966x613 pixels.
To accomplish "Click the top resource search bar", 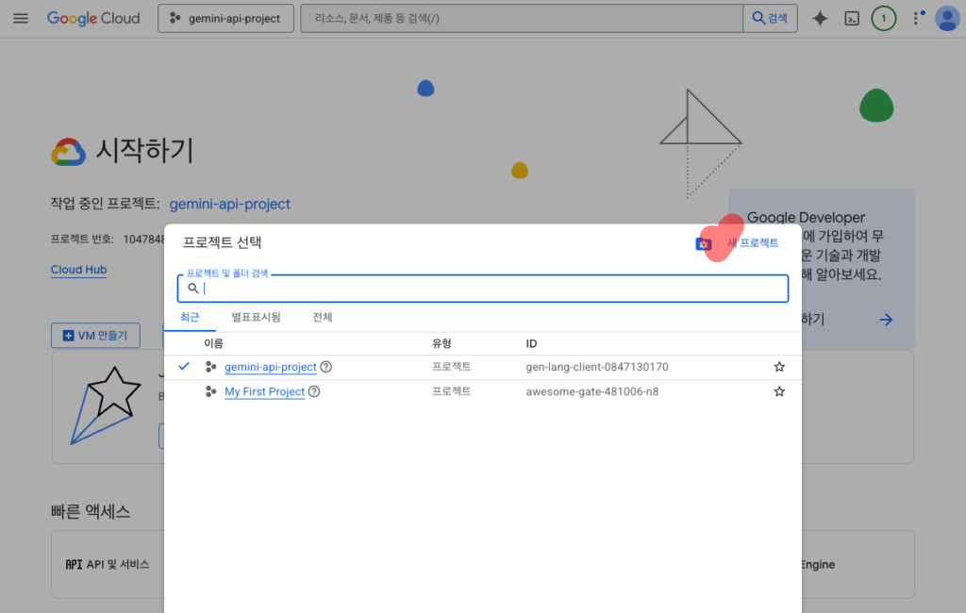I will pyautogui.click(x=521, y=19).
